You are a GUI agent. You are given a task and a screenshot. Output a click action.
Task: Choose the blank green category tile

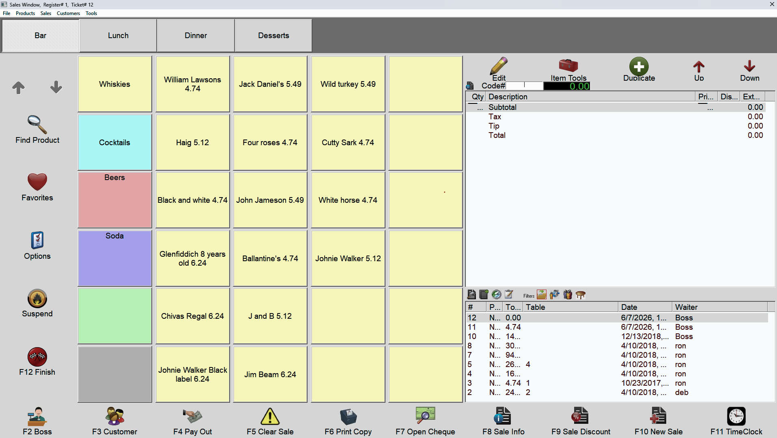click(115, 316)
